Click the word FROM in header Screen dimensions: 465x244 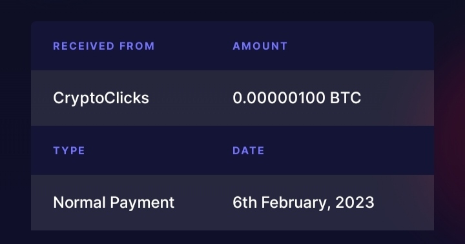click(137, 46)
